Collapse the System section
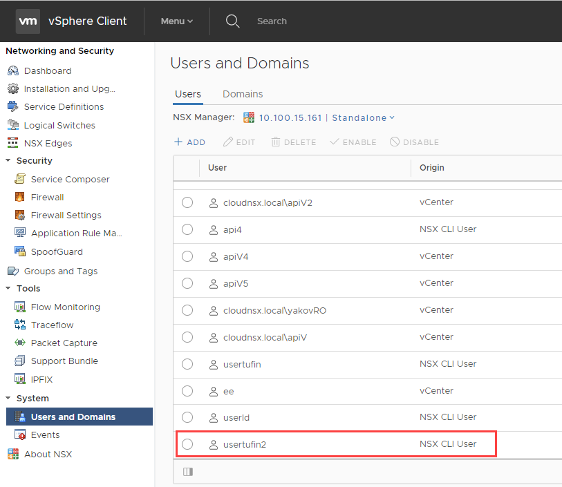 (8, 398)
